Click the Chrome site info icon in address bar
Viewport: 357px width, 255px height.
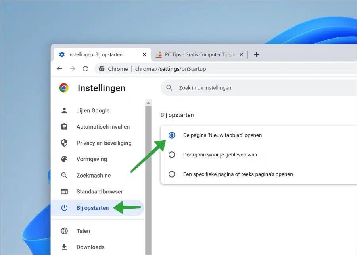coord(102,69)
